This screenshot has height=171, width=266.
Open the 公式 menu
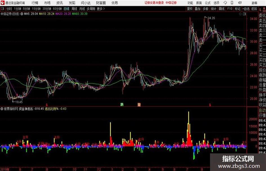208,3
